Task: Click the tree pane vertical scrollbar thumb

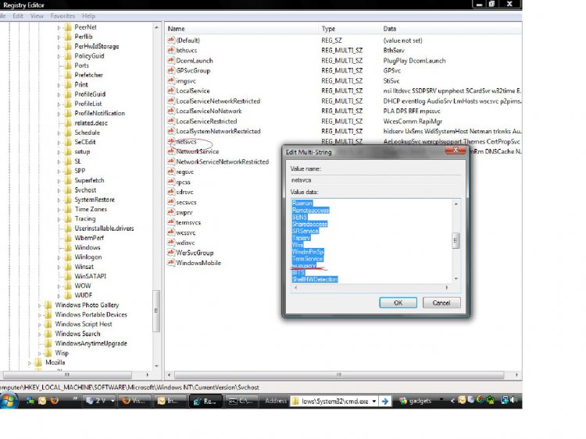Action: 156,310
